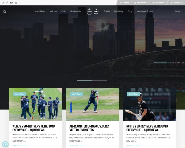
Task: Open the X (Twitter) social link
Action: click(x=3, y=2)
